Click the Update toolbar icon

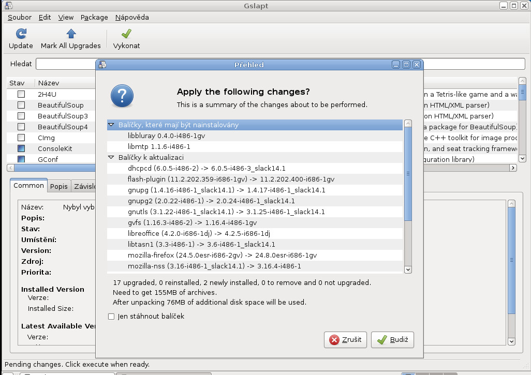coord(21,34)
